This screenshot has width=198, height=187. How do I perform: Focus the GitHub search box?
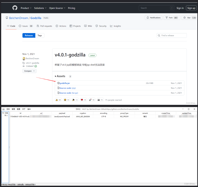click(x=156, y=8)
